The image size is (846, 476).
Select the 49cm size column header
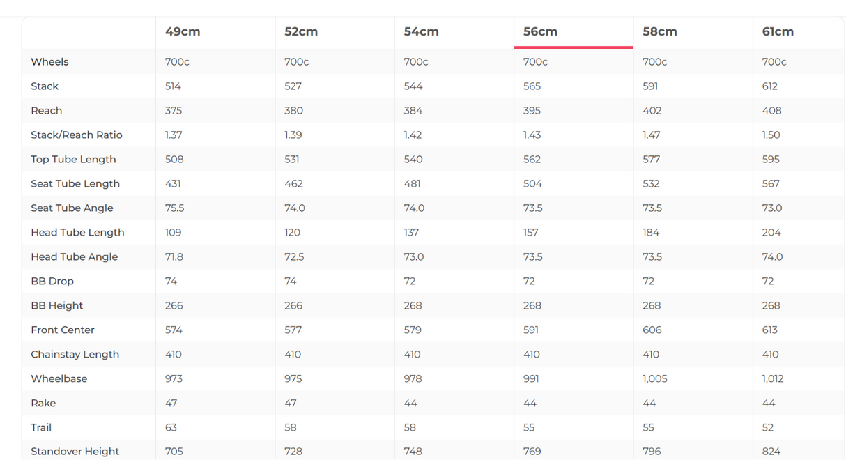[x=183, y=32]
